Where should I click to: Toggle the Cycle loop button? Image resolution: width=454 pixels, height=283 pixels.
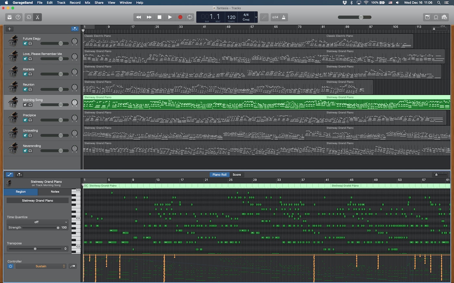(190, 17)
